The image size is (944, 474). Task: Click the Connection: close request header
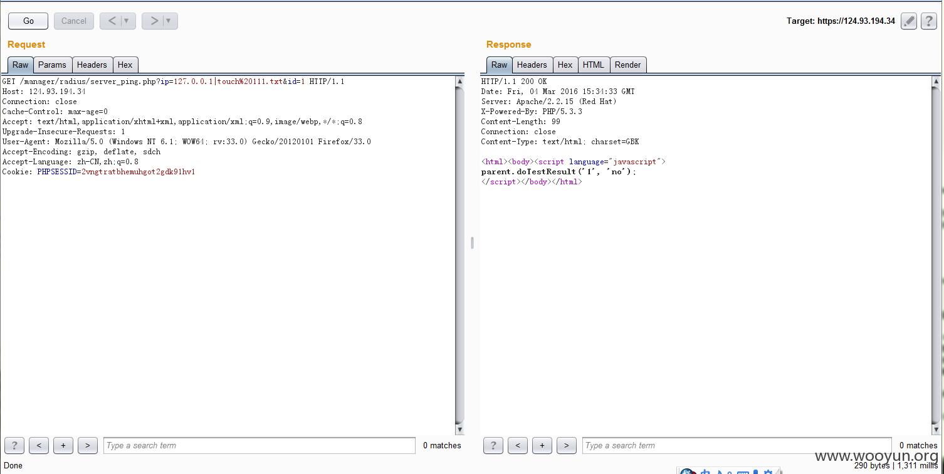click(x=39, y=102)
